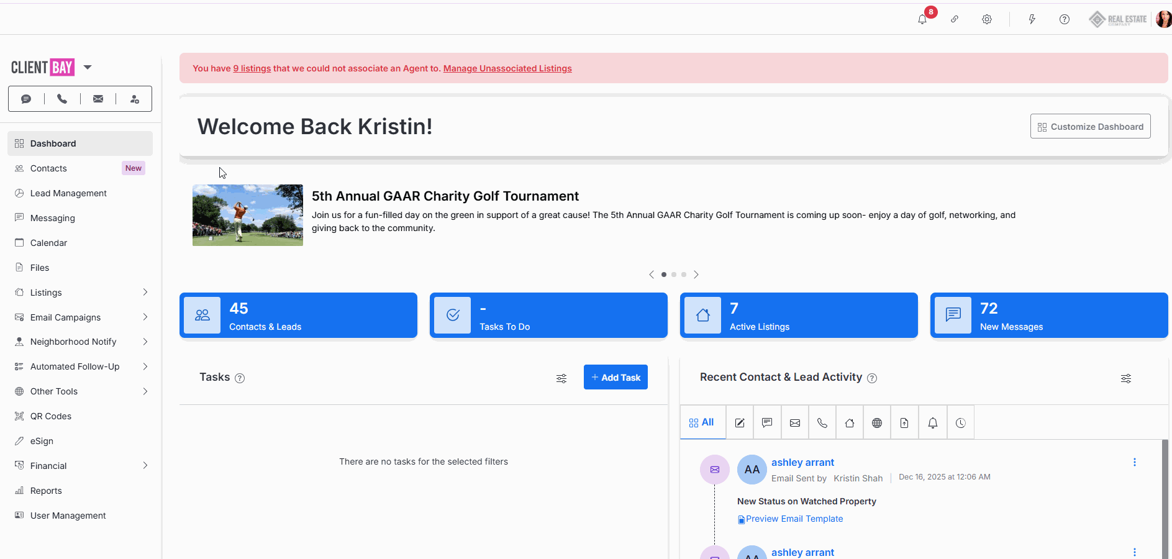Go to next carousel slide arrow
Screen dimensions: 1172x559
tap(696, 275)
